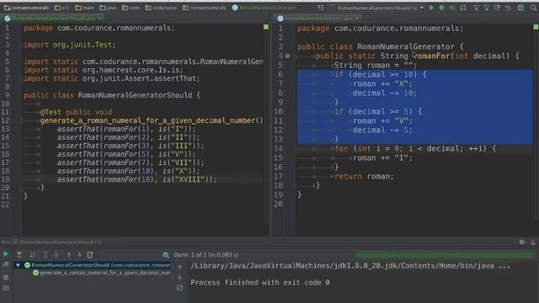Screen dimensions: 539x303
Task: Click the Make Project icon left of the run configuration
Action: (321, 8)
